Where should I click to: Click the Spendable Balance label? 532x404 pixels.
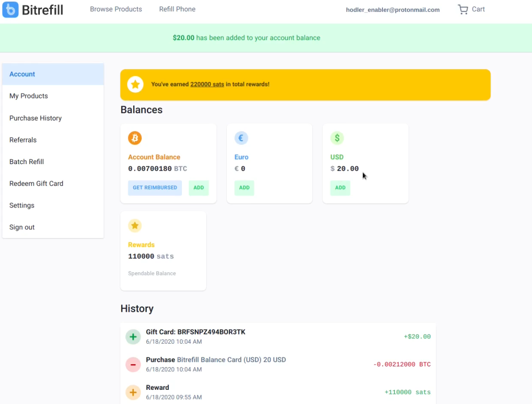(x=152, y=274)
